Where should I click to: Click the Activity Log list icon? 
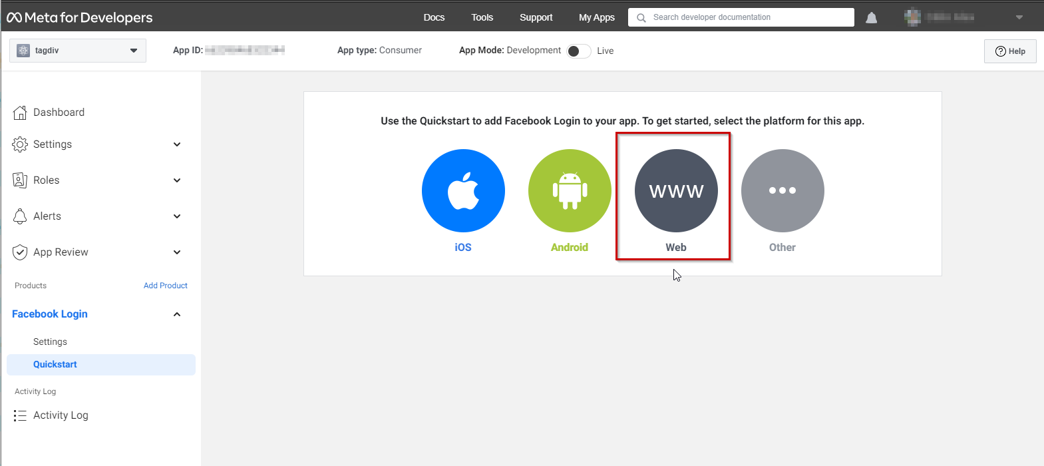(20, 415)
